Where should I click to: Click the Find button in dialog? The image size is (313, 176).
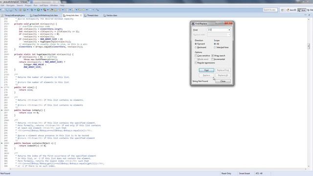[x=206, y=70]
